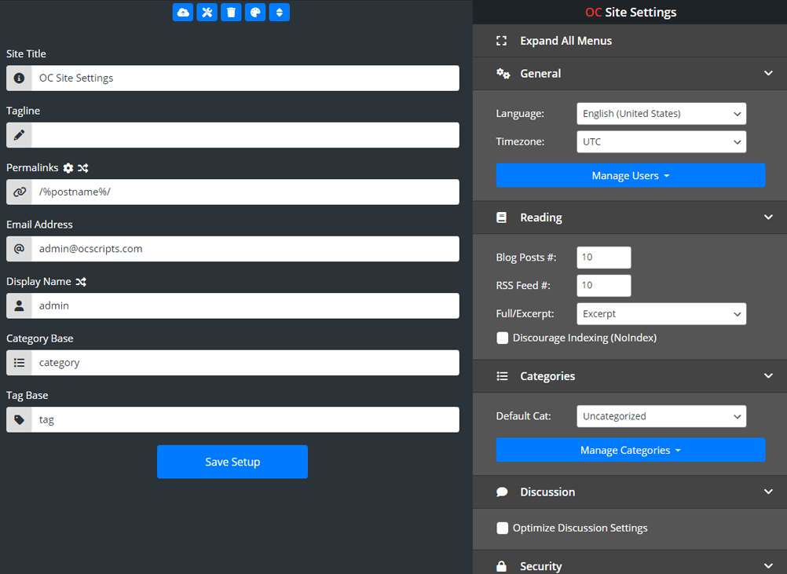Click into the Site Title input field
This screenshot has height=574, width=787.
[245, 79]
